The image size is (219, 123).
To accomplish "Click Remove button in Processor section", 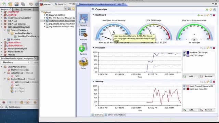I will pyautogui.click(x=207, y=77).
